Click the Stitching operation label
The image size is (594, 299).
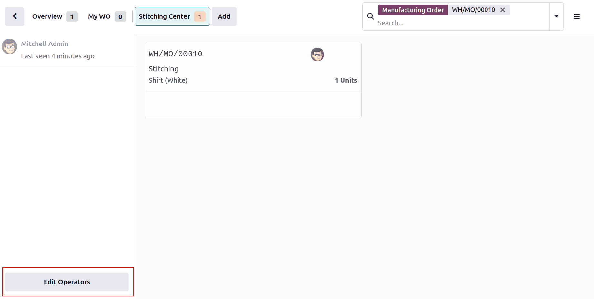[x=164, y=69]
